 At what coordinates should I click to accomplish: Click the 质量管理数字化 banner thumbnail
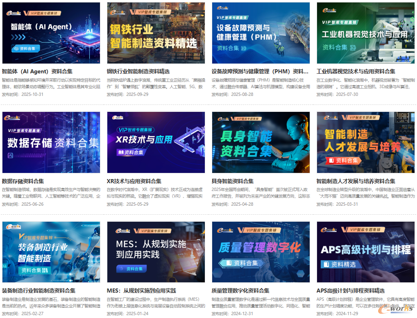point(261,252)
